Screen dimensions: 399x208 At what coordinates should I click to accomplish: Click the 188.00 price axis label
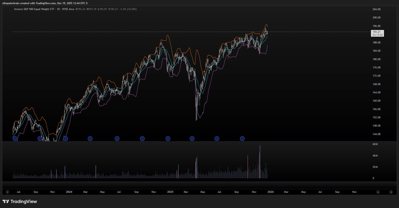pyautogui.click(x=376, y=43)
